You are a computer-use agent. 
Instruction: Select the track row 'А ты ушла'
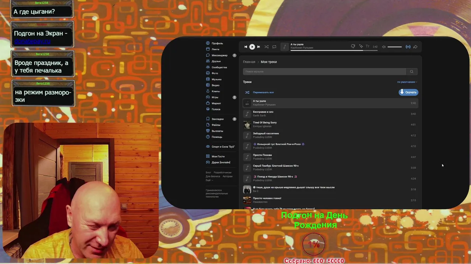click(x=330, y=103)
